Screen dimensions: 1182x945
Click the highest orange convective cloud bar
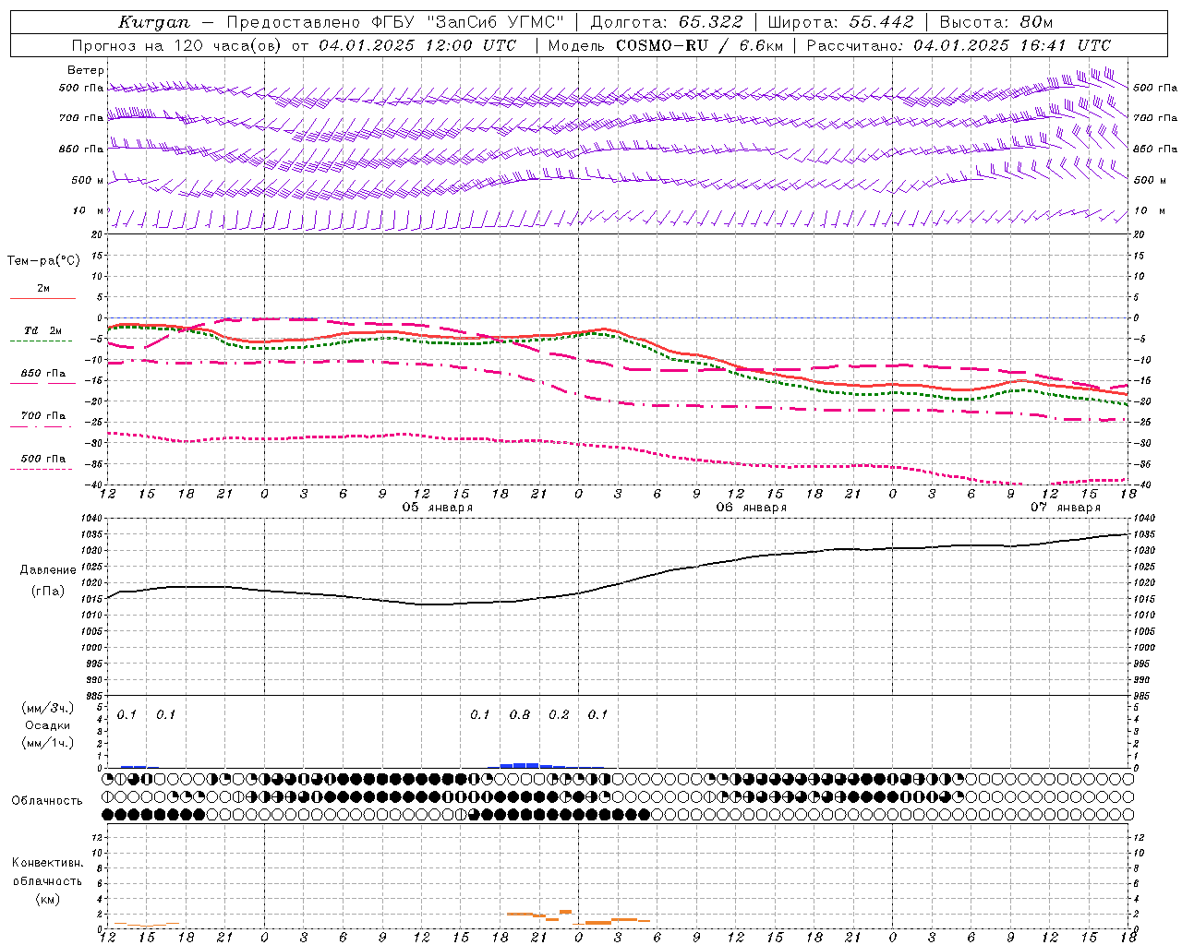point(565,912)
